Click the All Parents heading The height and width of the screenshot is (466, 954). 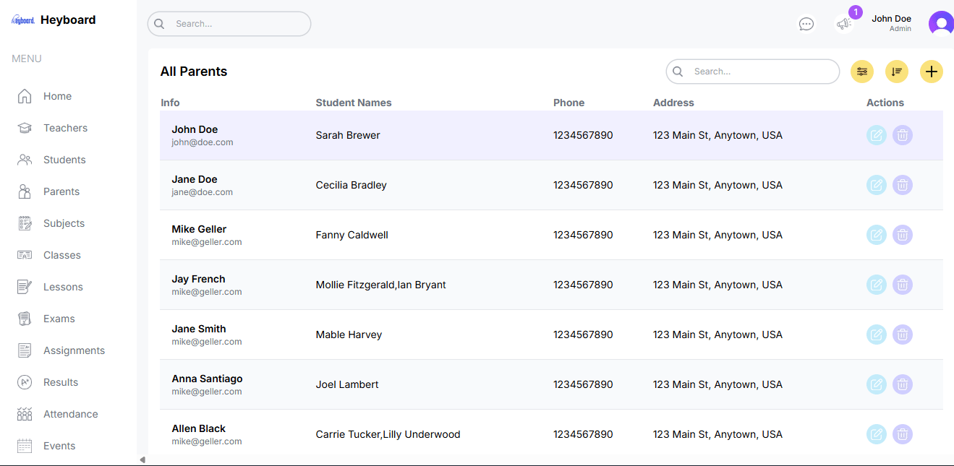click(194, 72)
